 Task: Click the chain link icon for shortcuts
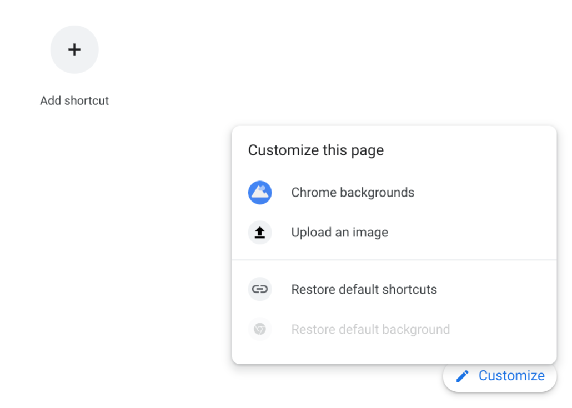[259, 289]
